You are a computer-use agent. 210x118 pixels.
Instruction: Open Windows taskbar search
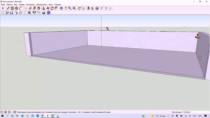coord(7,116)
